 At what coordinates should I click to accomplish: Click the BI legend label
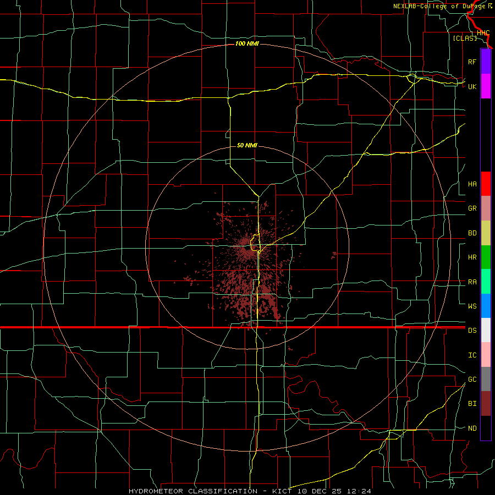(x=472, y=404)
